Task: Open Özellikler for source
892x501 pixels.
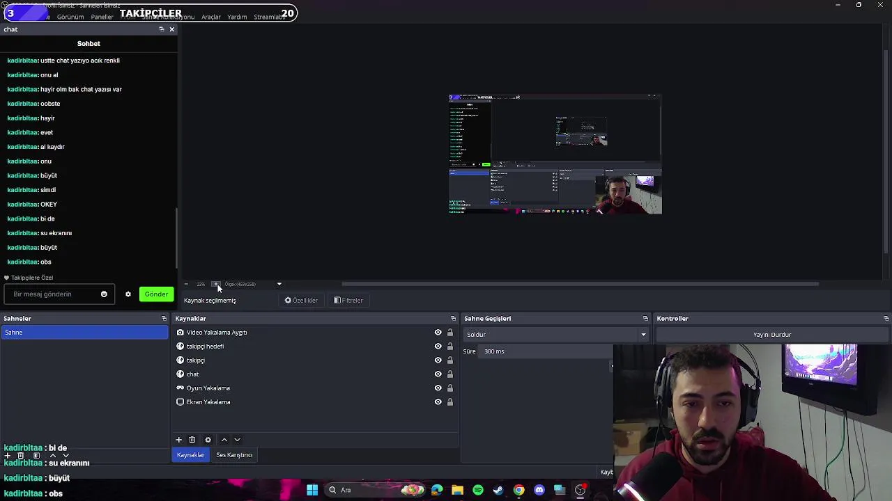Action: [x=301, y=301]
